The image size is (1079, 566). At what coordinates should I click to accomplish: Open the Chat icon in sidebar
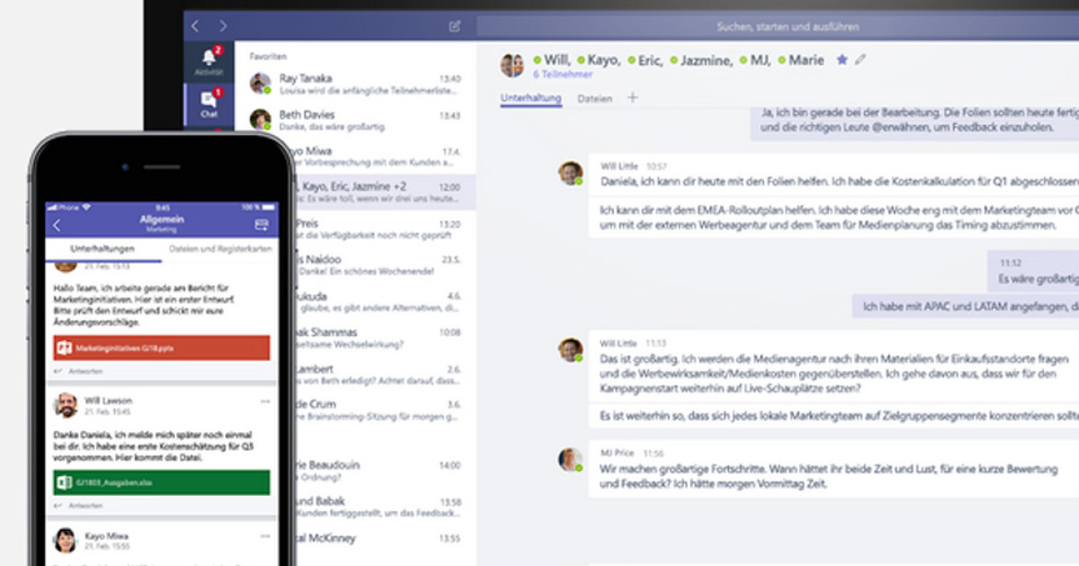coord(209,103)
